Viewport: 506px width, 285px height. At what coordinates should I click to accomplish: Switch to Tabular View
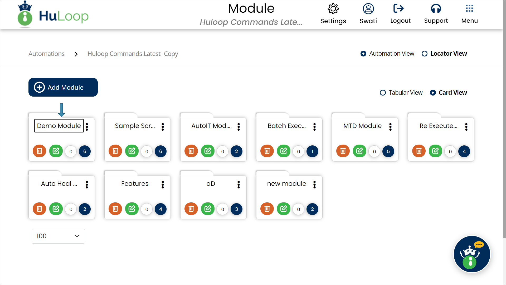tap(383, 93)
